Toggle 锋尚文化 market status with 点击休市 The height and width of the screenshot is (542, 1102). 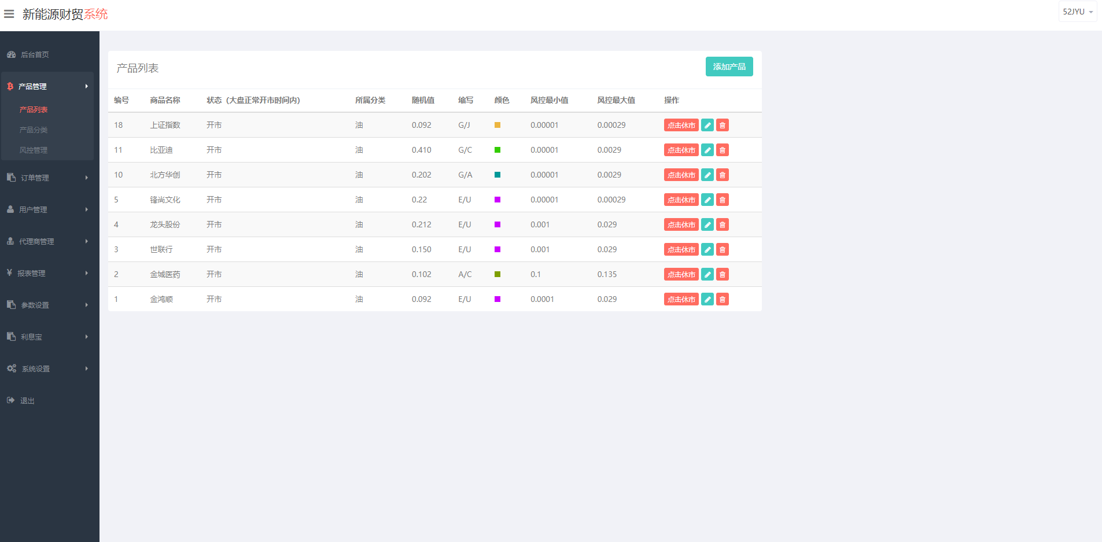pyautogui.click(x=681, y=200)
